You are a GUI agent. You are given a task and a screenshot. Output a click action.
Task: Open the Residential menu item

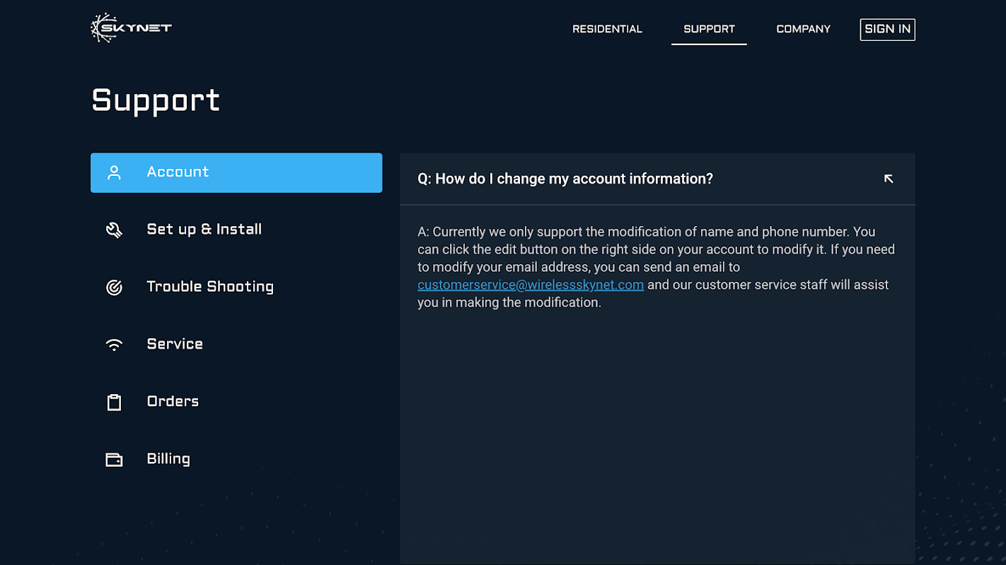(x=607, y=29)
